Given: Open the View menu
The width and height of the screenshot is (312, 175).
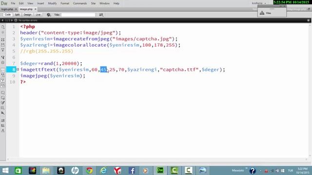Looking at the screenshot, I should pyautogui.click(x=30, y=3).
